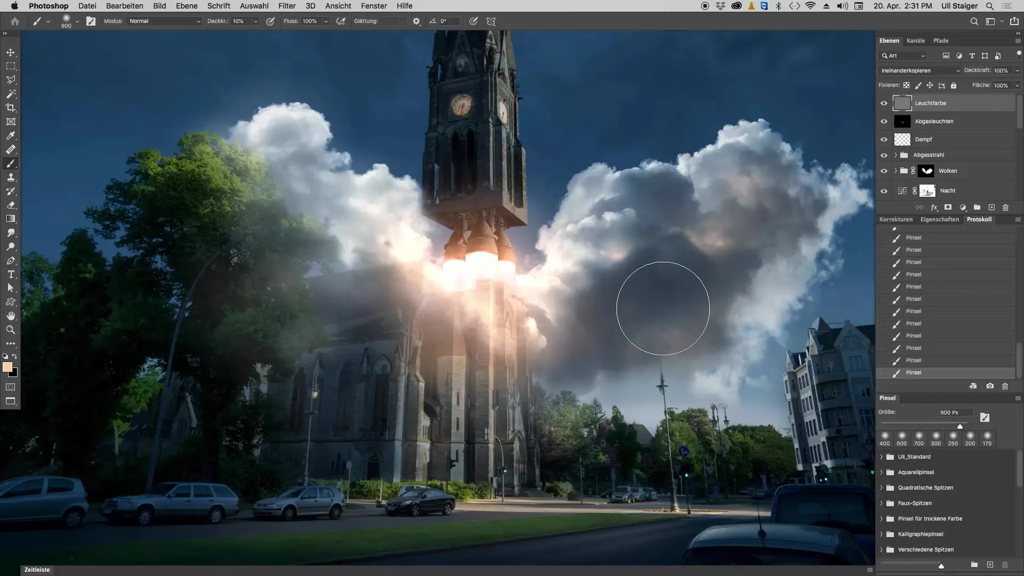1024x576 pixels.
Task: Delete the selected layer with trash icon
Action: 1005,207
